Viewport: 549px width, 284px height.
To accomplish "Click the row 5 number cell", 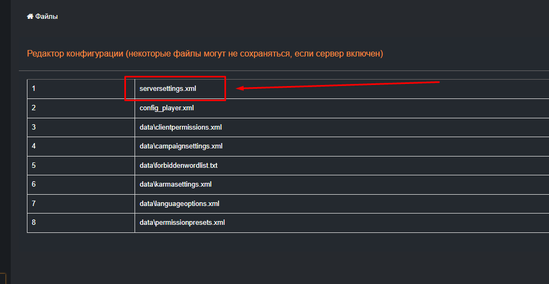I will click(x=34, y=165).
